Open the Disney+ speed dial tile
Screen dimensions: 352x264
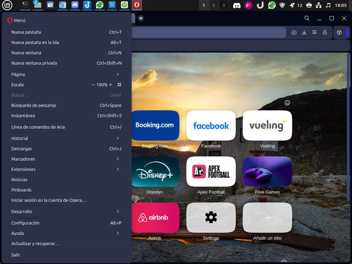pyautogui.click(x=155, y=171)
